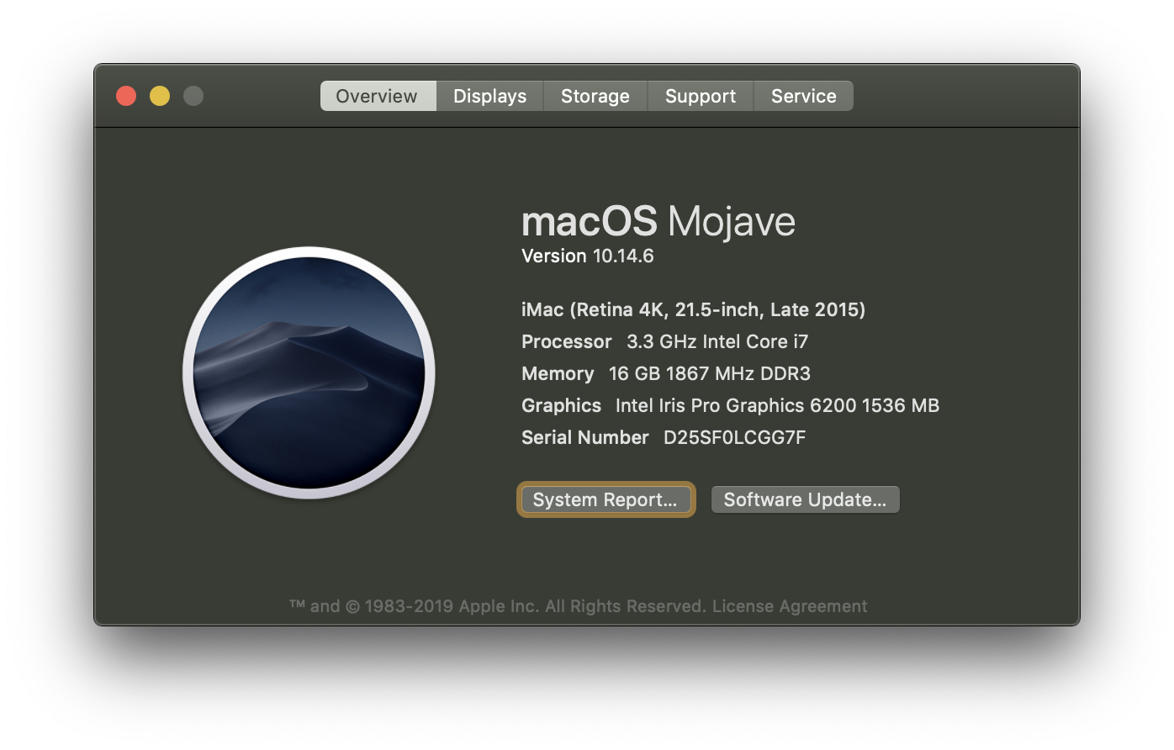Open the Storage tab
This screenshot has width=1174, height=750.
[595, 96]
